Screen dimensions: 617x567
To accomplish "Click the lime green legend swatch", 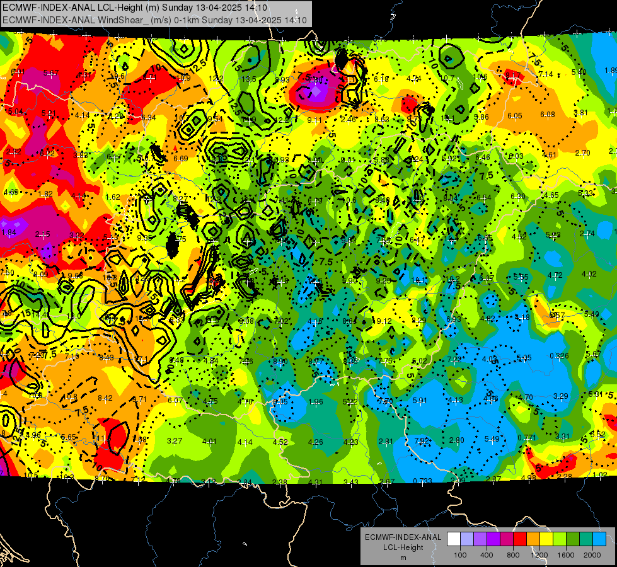I will pos(560,539).
